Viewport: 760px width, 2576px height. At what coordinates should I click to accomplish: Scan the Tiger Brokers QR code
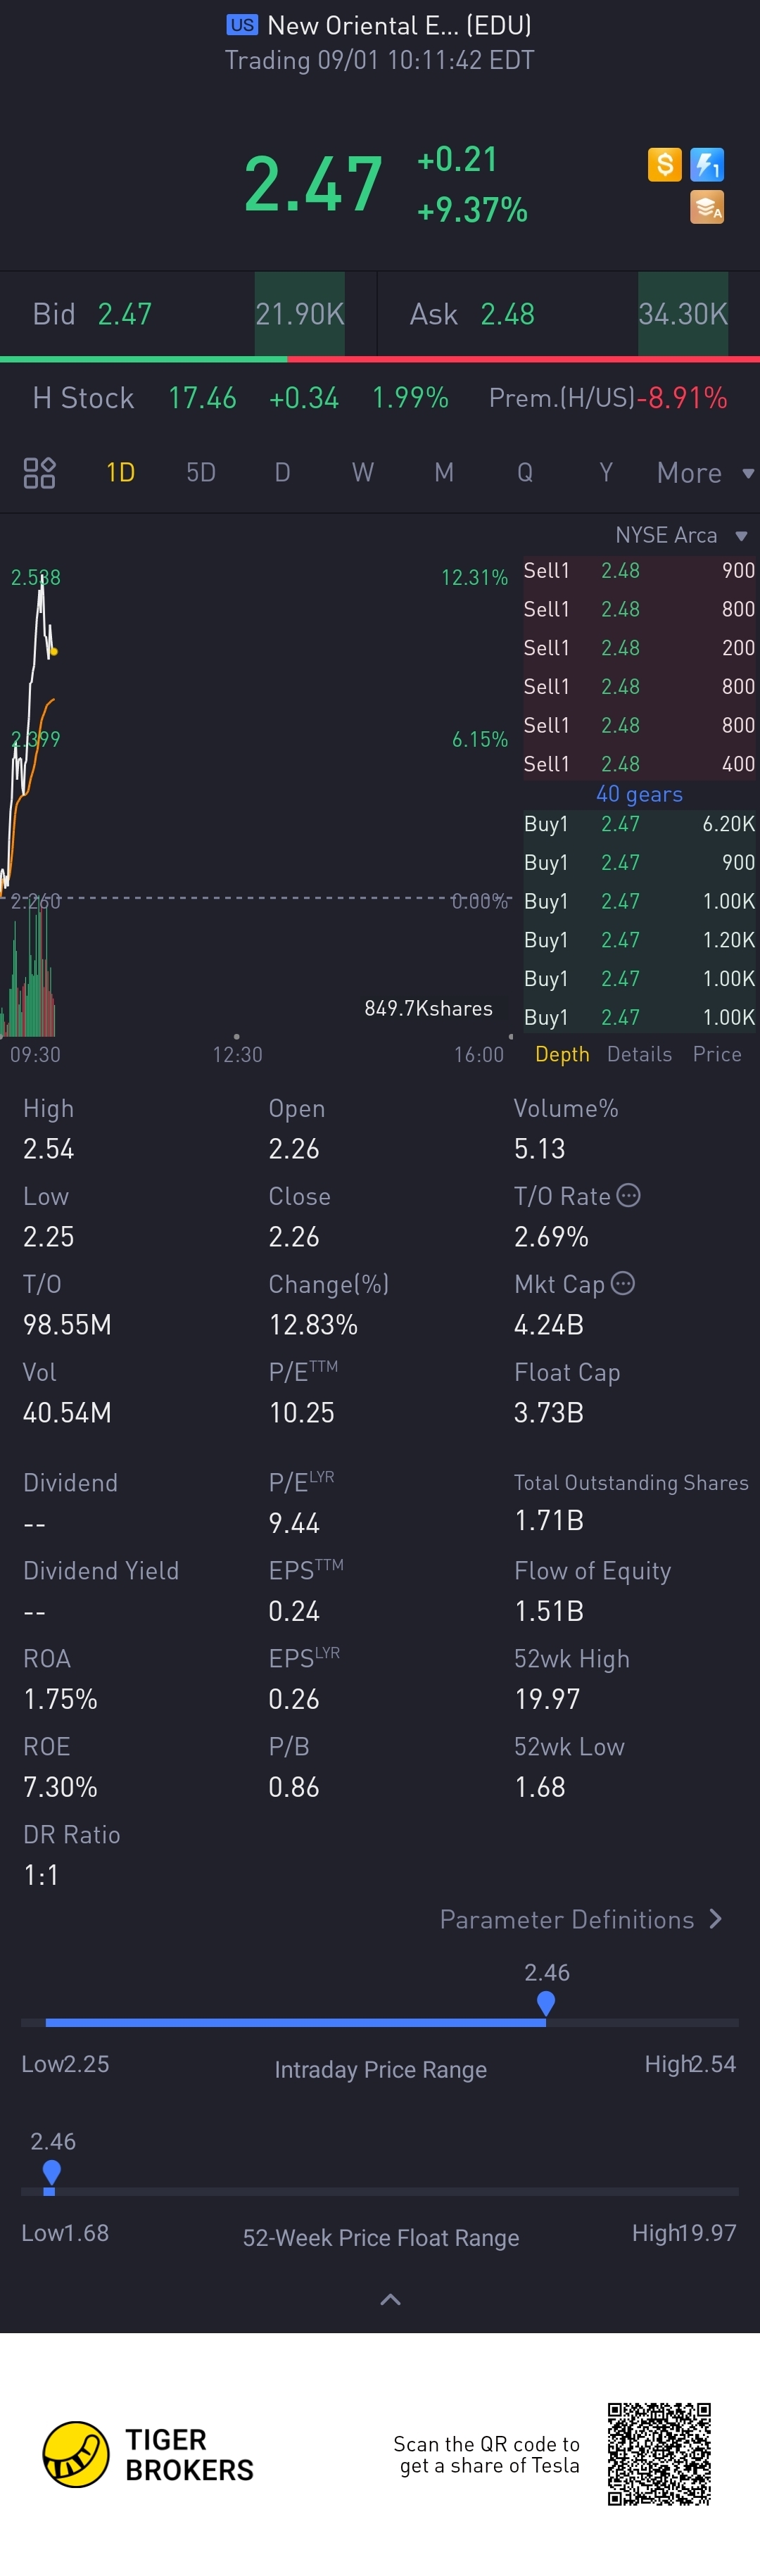pyautogui.click(x=659, y=2454)
